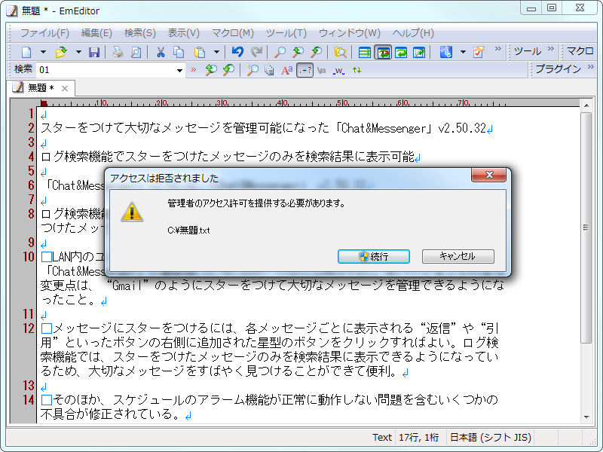
Task: Undo the last edit
Action: click(238, 53)
